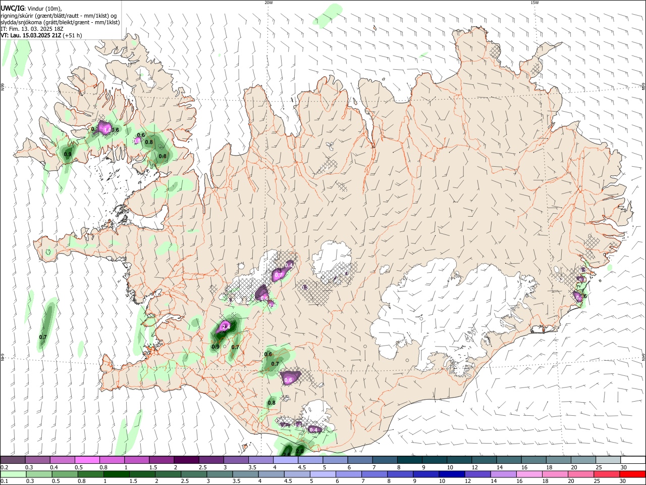This screenshot has height=485, width=646.
Task: Click the dark mauve 0.2 swatch, upper legend row
Action: (13, 460)
